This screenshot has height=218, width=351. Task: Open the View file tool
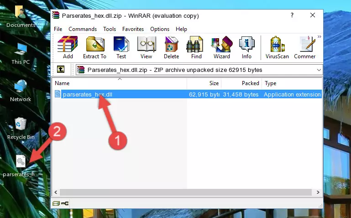tap(147, 47)
